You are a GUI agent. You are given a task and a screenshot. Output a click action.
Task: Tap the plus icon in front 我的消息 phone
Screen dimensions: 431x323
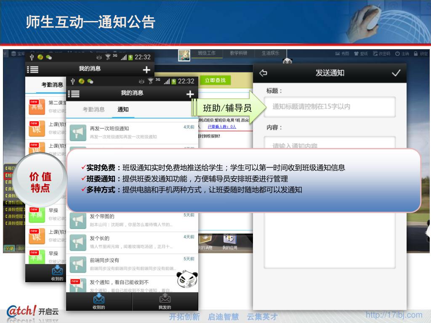pos(190,94)
